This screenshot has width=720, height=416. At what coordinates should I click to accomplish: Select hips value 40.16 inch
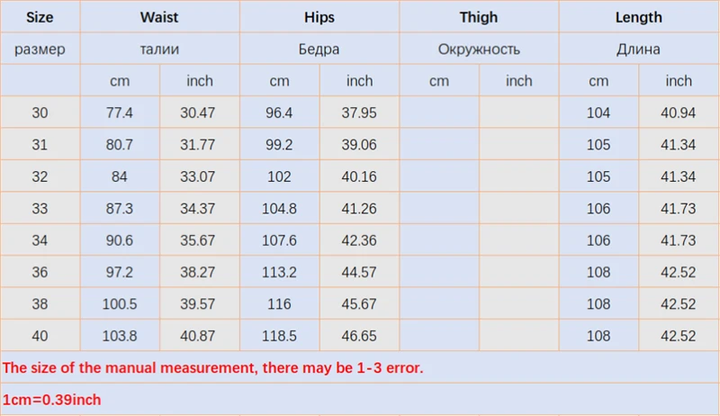pyautogui.click(x=359, y=176)
